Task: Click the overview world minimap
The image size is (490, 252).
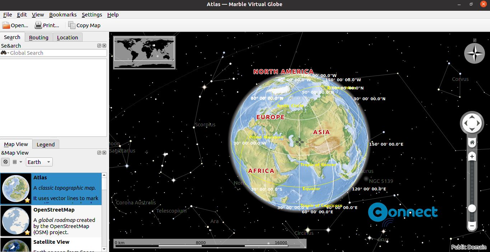Action: [144, 53]
